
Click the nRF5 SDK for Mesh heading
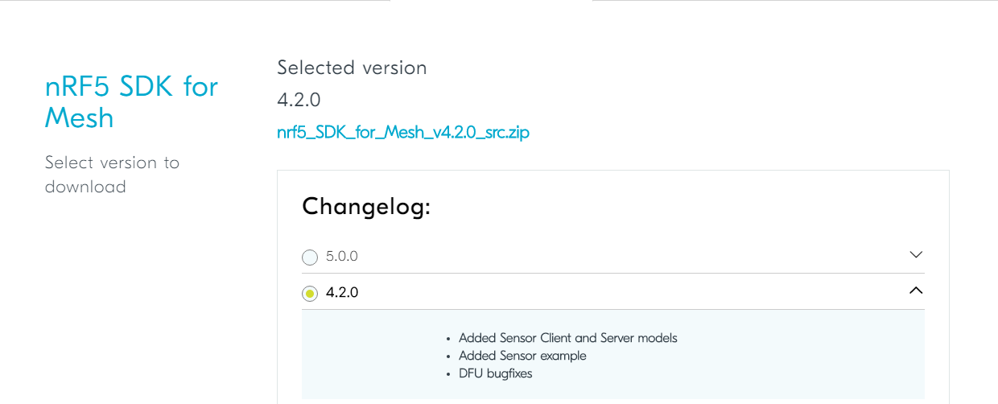pyautogui.click(x=131, y=102)
